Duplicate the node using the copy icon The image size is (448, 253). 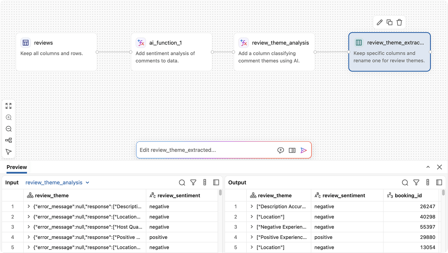click(x=389, y=22)
